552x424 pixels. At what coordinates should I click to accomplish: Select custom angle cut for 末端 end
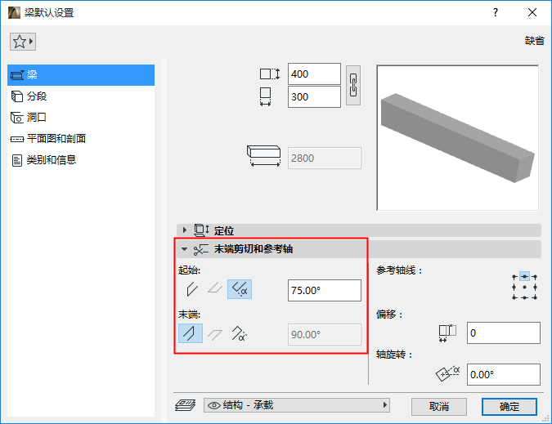click(x=239, y=333)
